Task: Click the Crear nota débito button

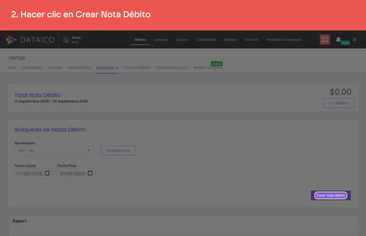Action: pyautogui.click(x=331, y=195)
